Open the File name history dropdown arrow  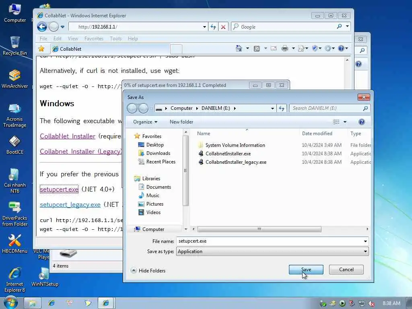[365, 241]
